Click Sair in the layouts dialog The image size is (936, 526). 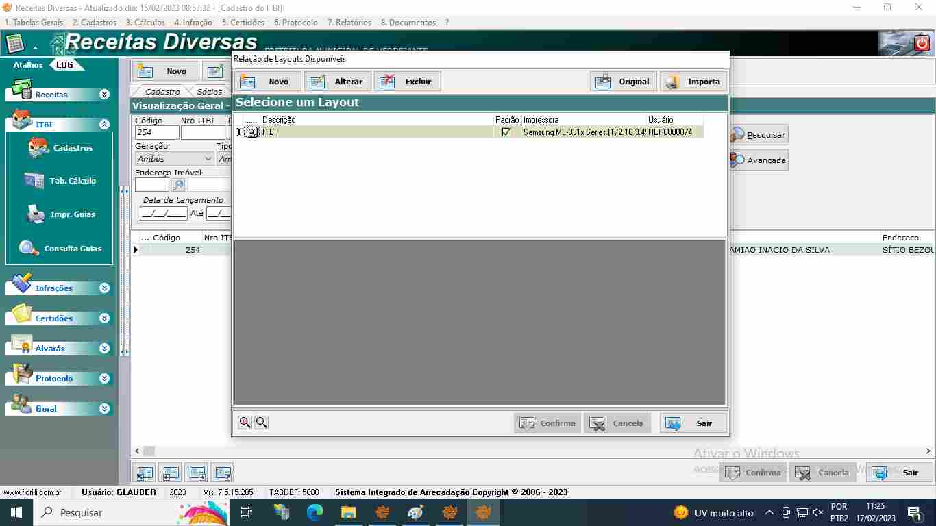click(x=693, y=423)
